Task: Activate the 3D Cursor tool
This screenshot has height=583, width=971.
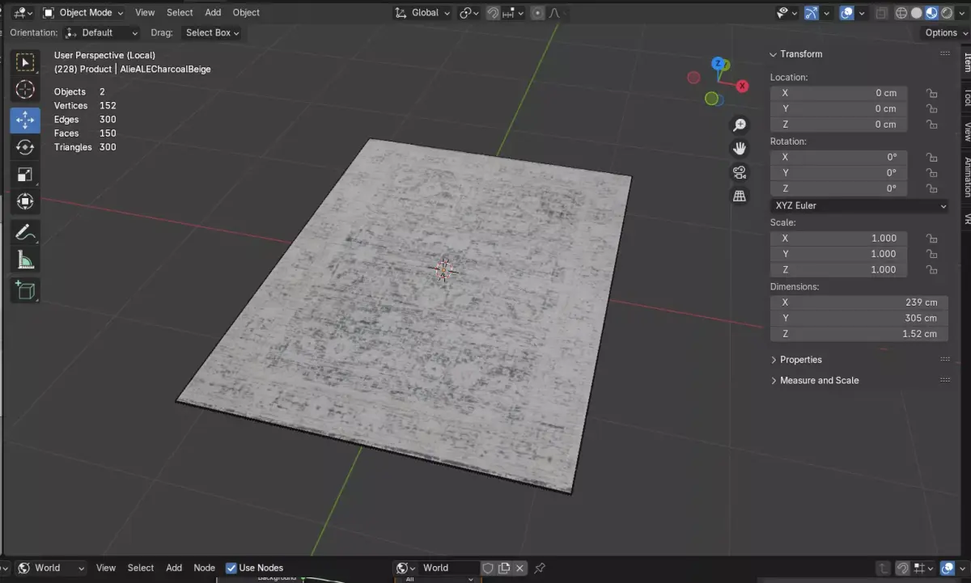Action: [25, 90]
